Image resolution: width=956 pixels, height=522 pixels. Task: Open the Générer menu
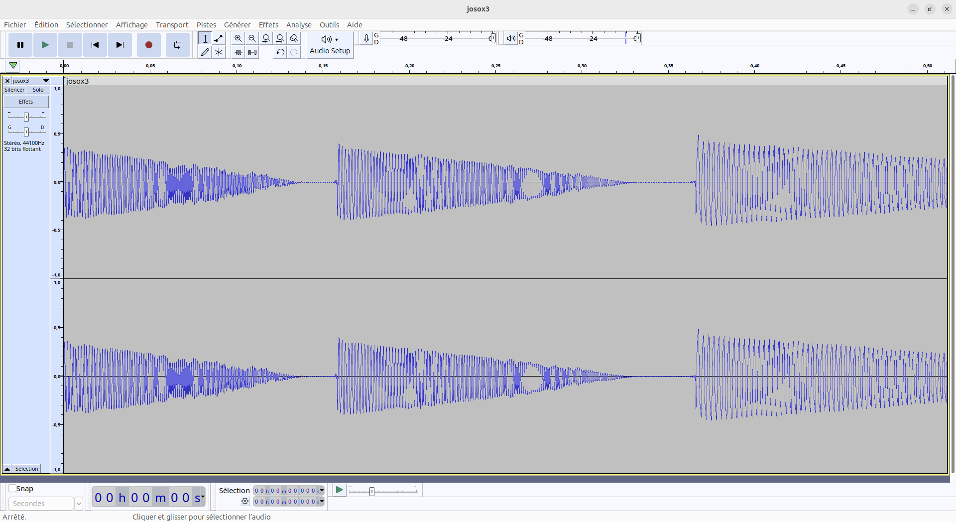tap(237, 25)
